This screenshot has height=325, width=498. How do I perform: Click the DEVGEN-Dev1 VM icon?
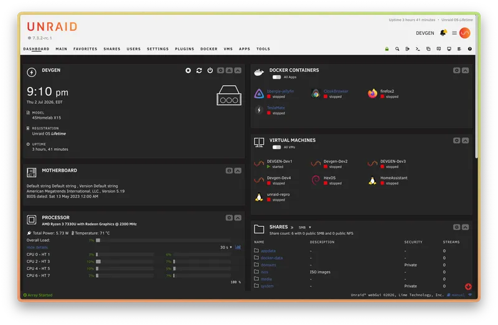[259, 163]
